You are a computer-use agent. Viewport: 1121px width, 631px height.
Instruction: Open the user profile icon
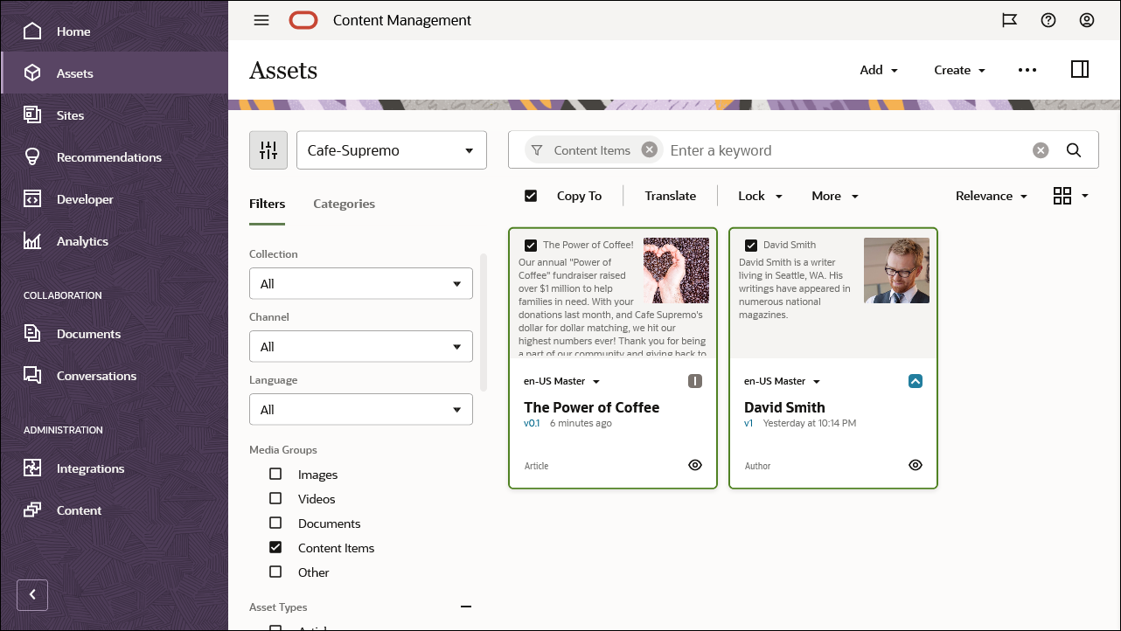click(x=1087, y=20)
